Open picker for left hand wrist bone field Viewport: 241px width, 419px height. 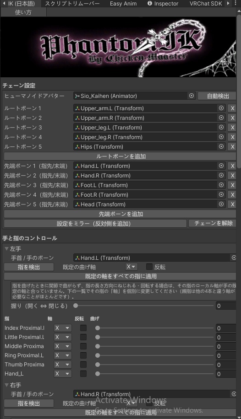tap(234, 258)
